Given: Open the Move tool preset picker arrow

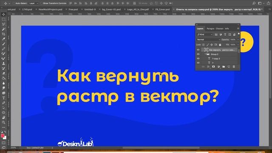Looking at the screenshot, I should [9, 3].
